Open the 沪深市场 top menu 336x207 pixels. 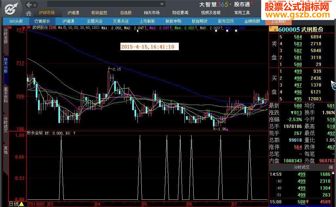tap(47, 13)
